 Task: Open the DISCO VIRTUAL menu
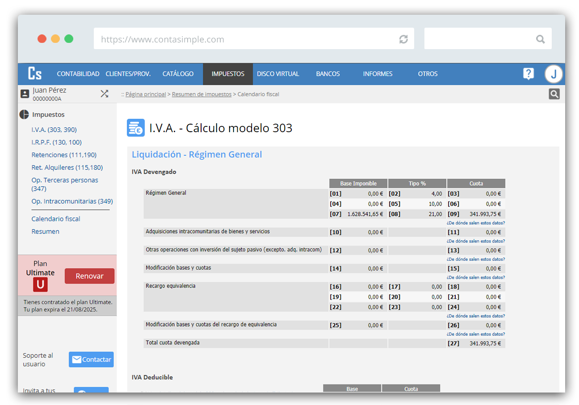tap(278, 74)
